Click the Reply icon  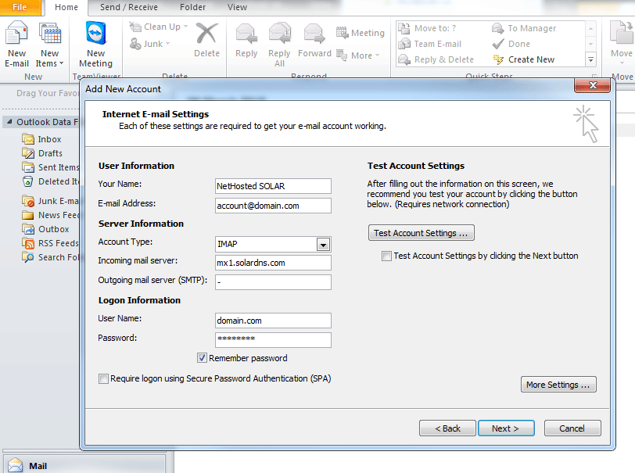point(246,33)
